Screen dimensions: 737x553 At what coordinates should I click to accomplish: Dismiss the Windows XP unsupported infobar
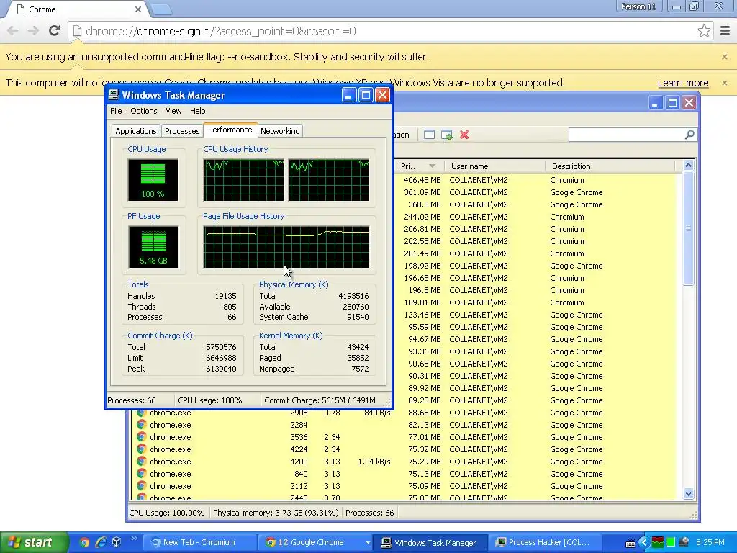(x=725, y=83)
